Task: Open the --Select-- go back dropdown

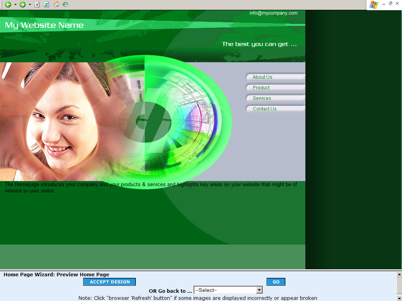Action: pos(228,290)
